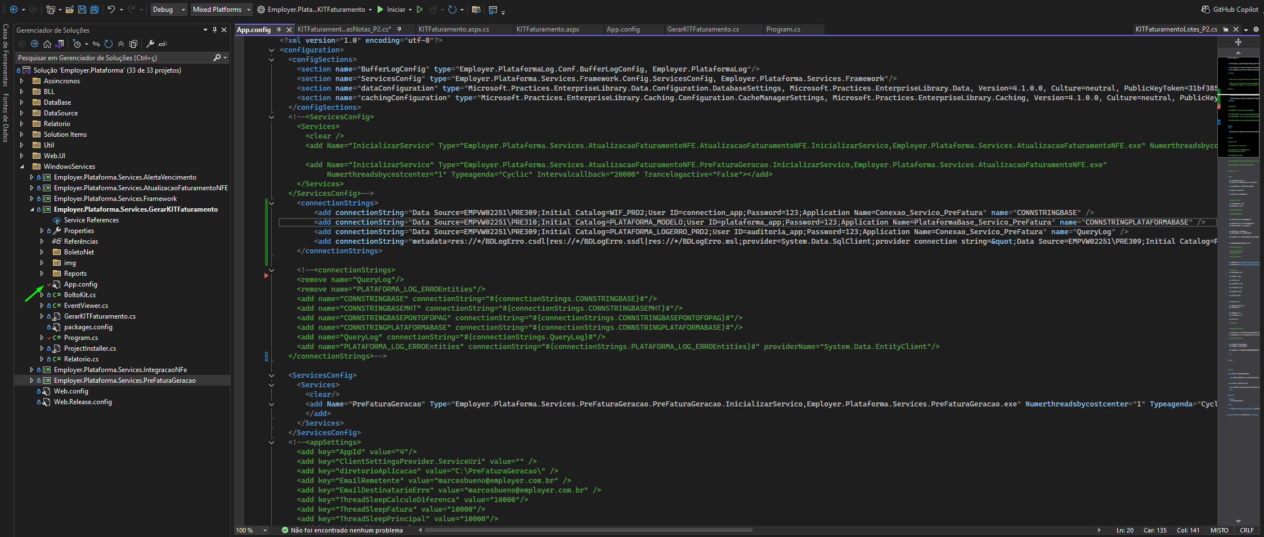This screenshot has height=537, width=1264.
Task: Open the Iniciar button dropdown arrow
Action: (x=410, y=10)
